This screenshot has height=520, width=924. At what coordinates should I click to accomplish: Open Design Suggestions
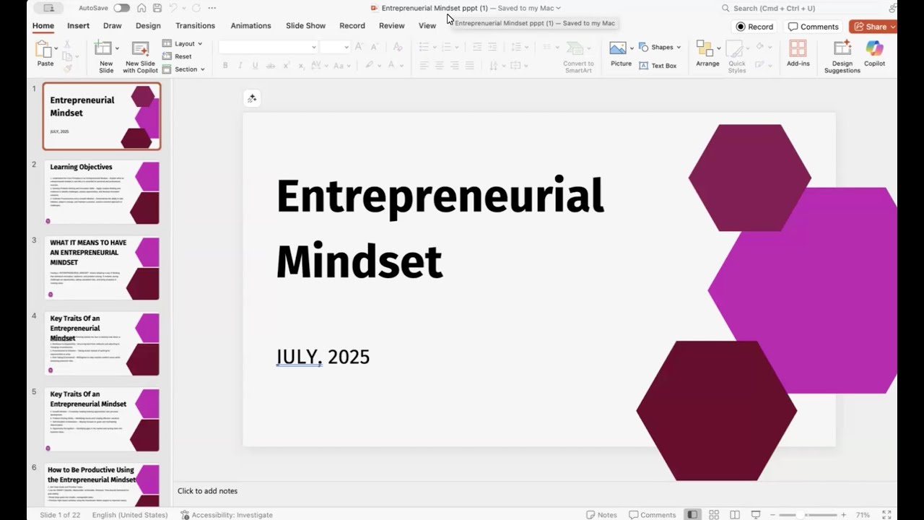(x=842, y=57)
